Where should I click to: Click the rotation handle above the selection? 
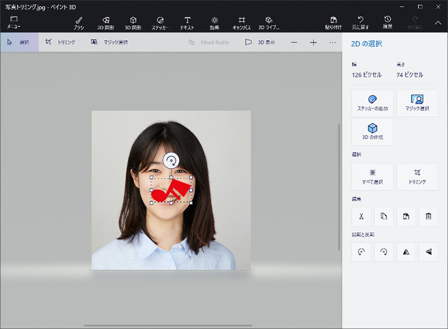171,161
